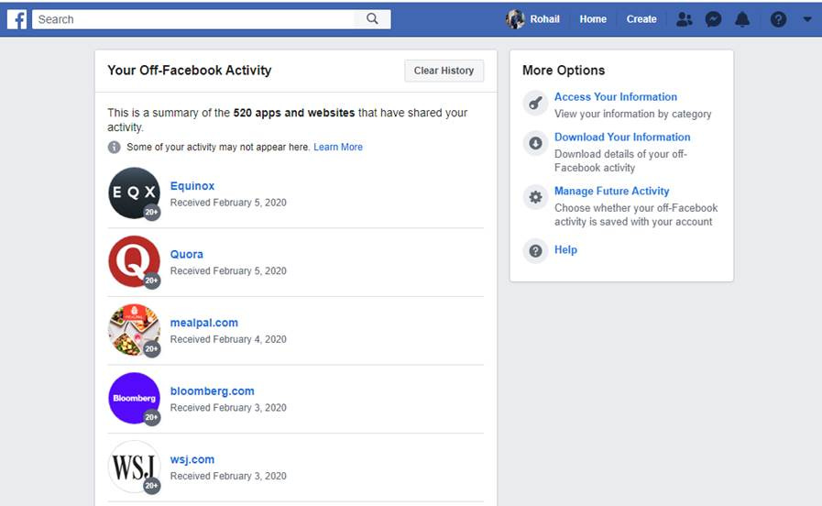Open the Learn More link

(338, 148)
